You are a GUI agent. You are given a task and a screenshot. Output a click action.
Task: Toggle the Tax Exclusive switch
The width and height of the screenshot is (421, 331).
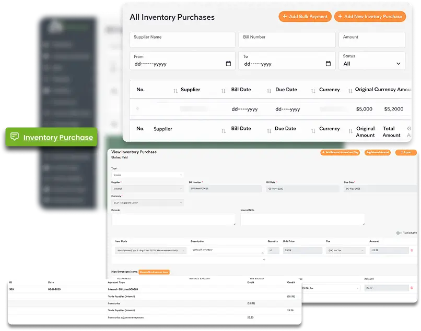(x=399, y=233)
